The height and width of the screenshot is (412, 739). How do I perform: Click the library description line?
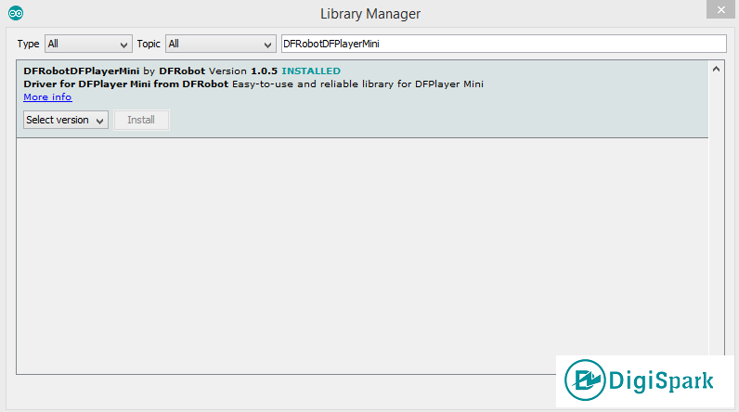click(253, 84)
